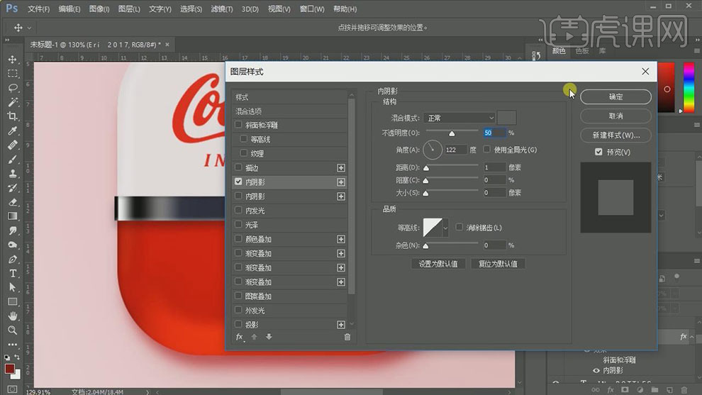Click the inner shadow color swatch

pos(507,118)
